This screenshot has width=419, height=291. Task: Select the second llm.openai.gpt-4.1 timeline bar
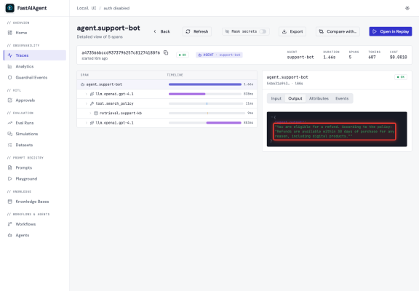[223, 123]
